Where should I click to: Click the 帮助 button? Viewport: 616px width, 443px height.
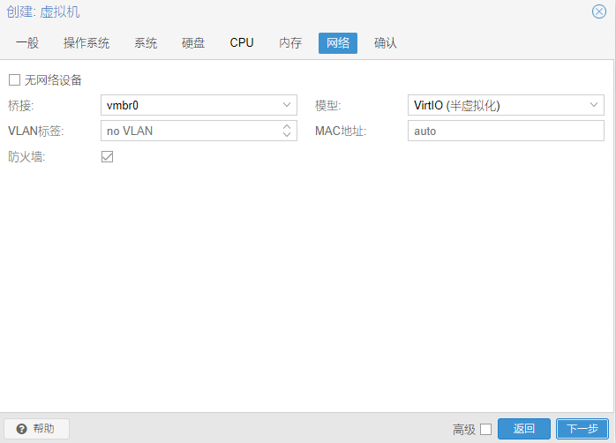(36, 429)
